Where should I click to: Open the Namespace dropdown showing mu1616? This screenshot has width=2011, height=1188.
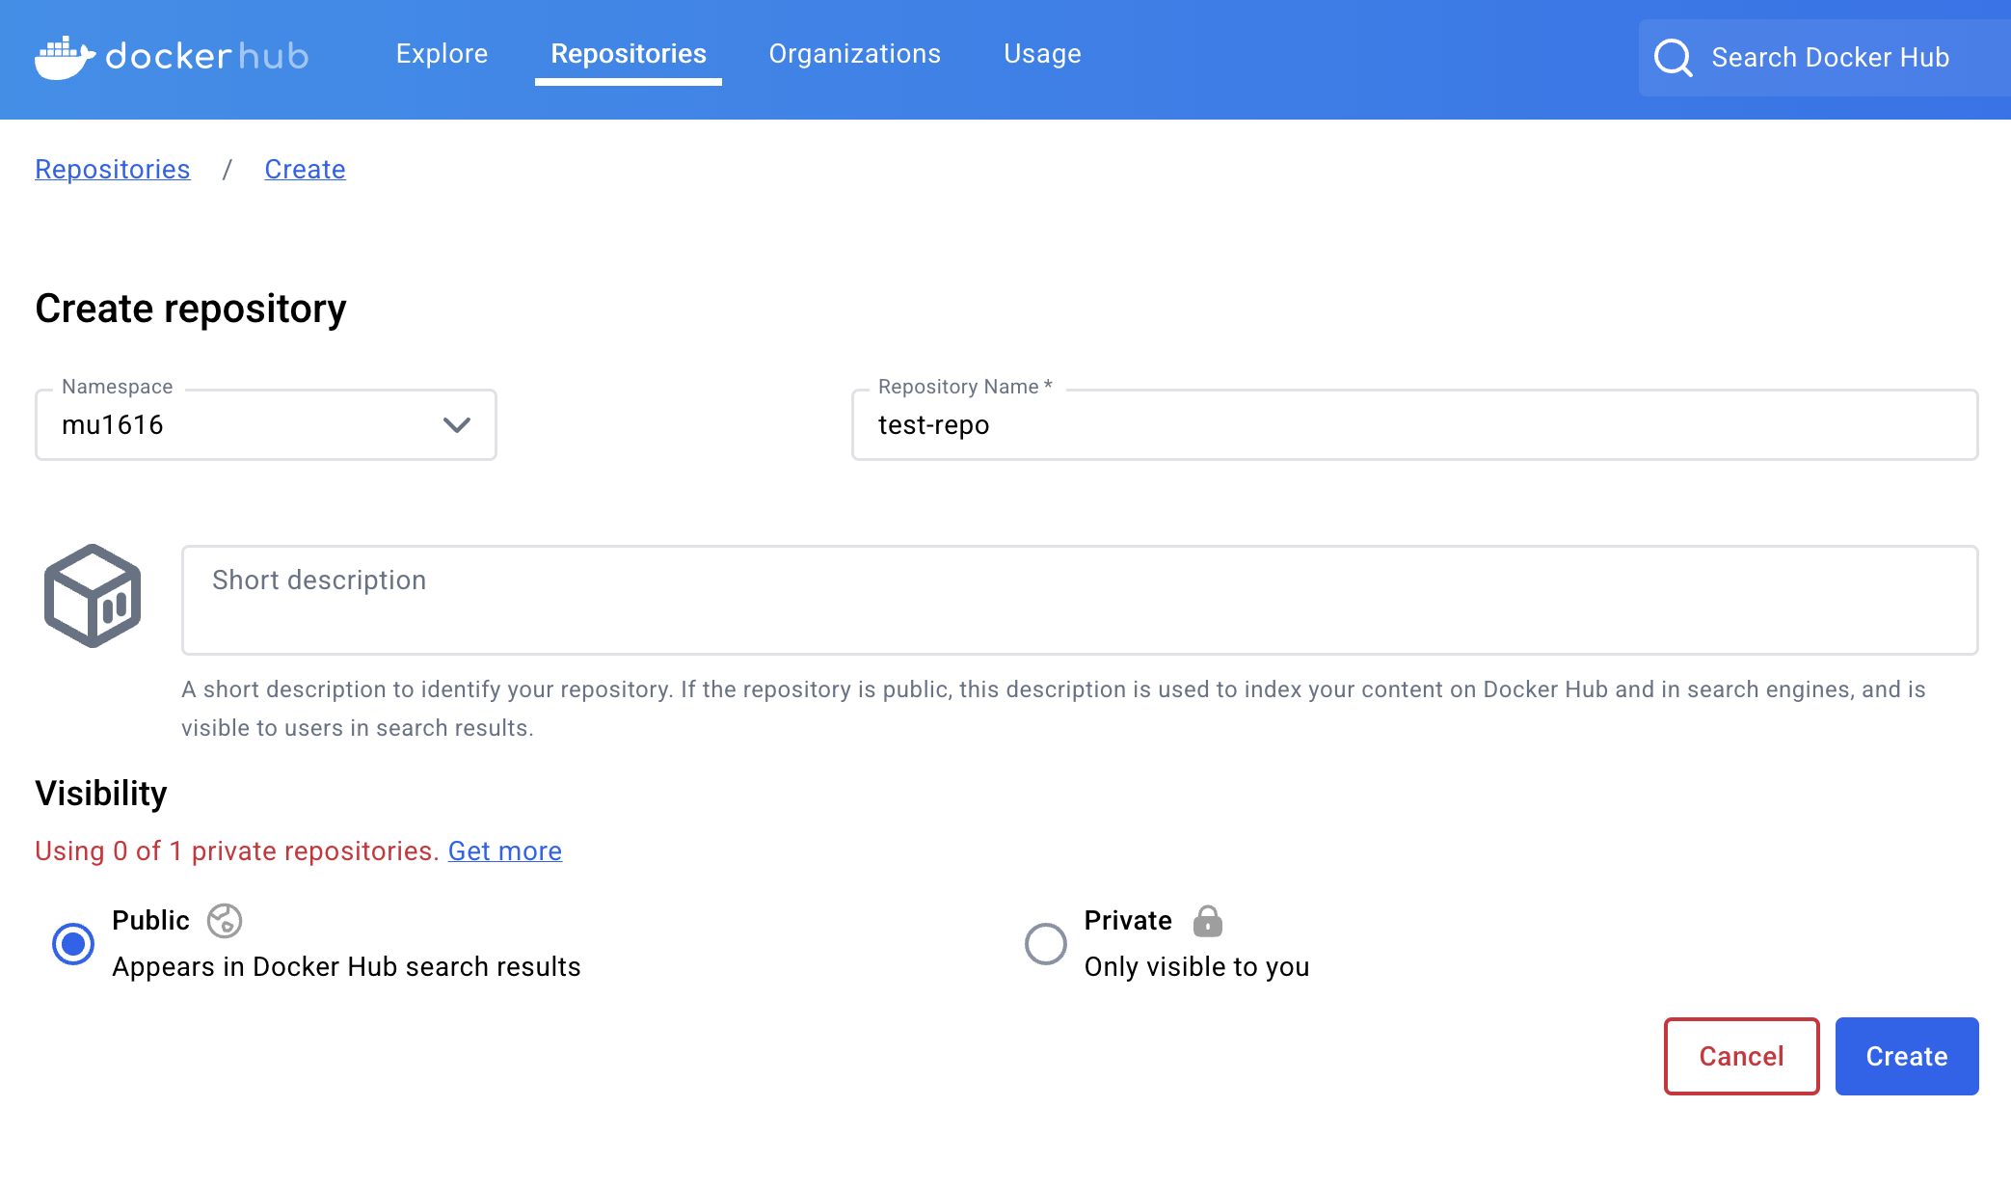pyautogui.click(x=266, y=424)
